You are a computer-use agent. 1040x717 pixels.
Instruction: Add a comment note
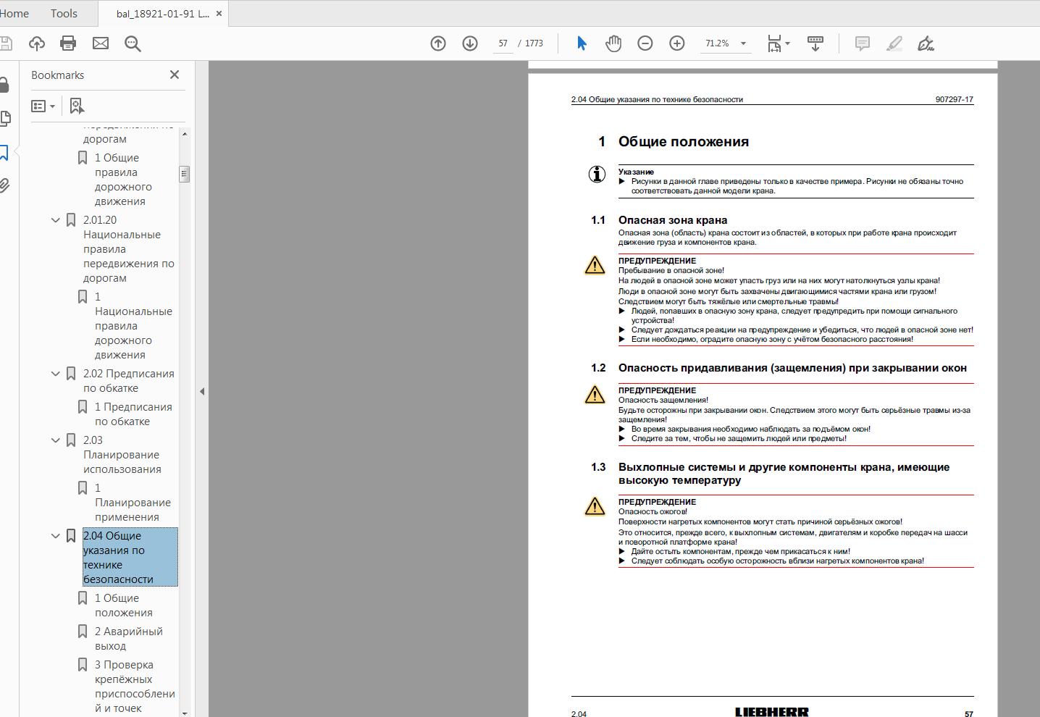click(x=862, y=43)
